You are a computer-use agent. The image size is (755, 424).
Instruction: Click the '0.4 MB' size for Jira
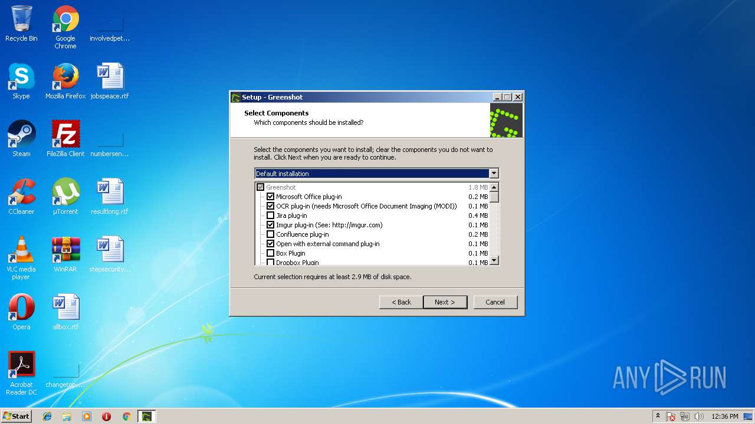(478, 216)
